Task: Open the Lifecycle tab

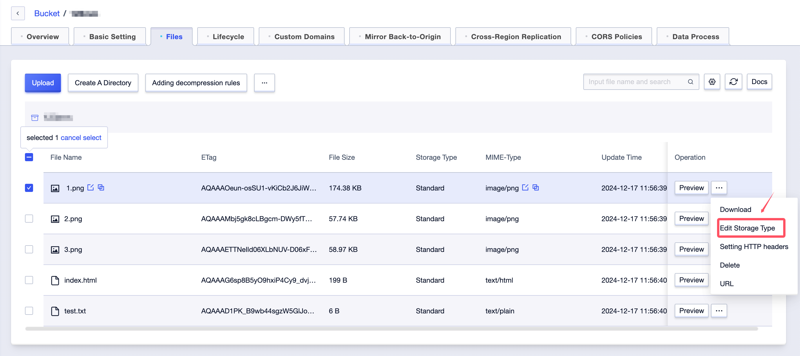Action: point(225,37)
